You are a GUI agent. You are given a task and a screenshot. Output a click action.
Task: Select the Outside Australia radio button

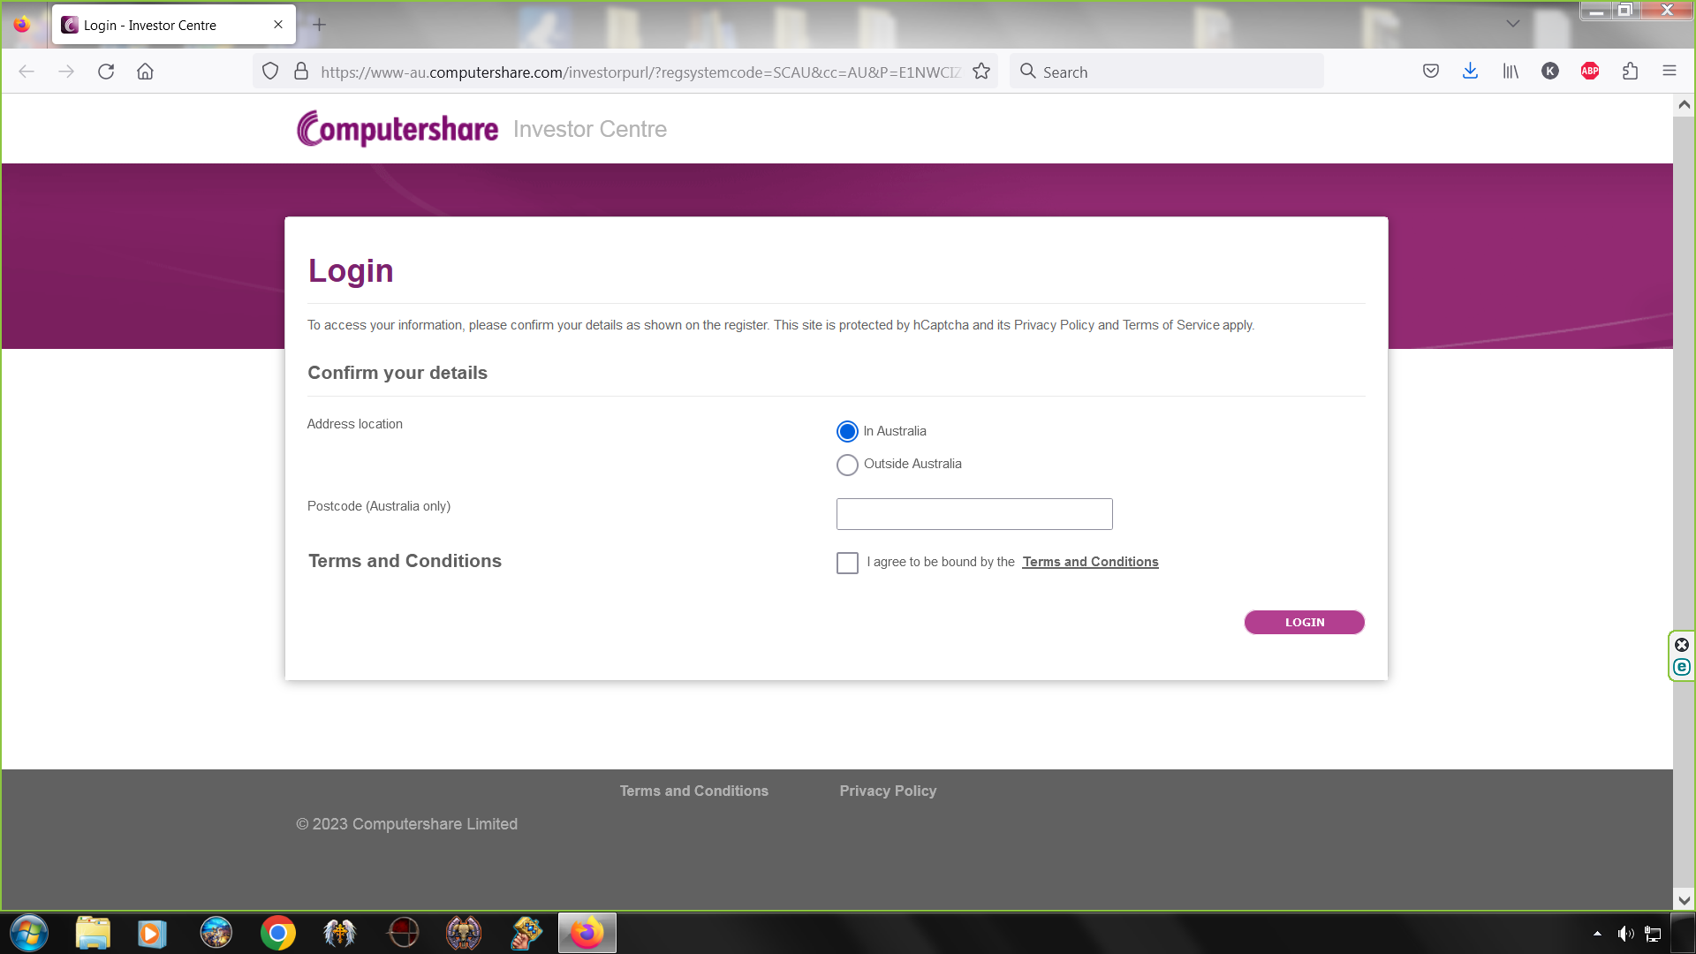(x=847, y=465)
